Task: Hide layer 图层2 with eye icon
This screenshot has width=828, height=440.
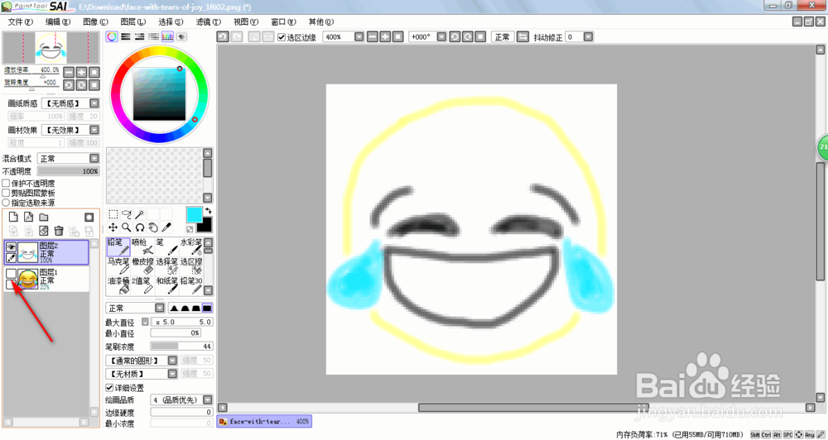Action: click(11, 247)
